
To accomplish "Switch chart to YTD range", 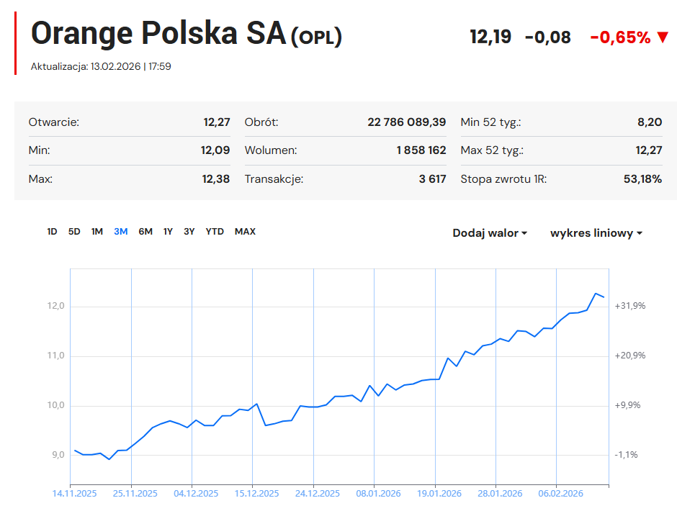I will click(x=215, y=232).
